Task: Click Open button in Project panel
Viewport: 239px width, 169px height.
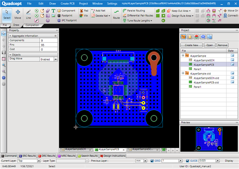Action: (210, 45)
